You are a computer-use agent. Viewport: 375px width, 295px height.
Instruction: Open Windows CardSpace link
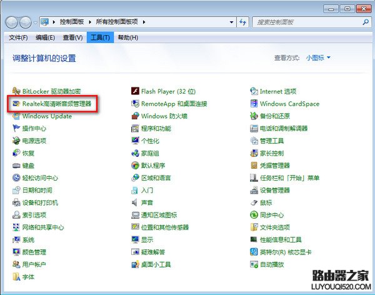[x=289, y=104]
